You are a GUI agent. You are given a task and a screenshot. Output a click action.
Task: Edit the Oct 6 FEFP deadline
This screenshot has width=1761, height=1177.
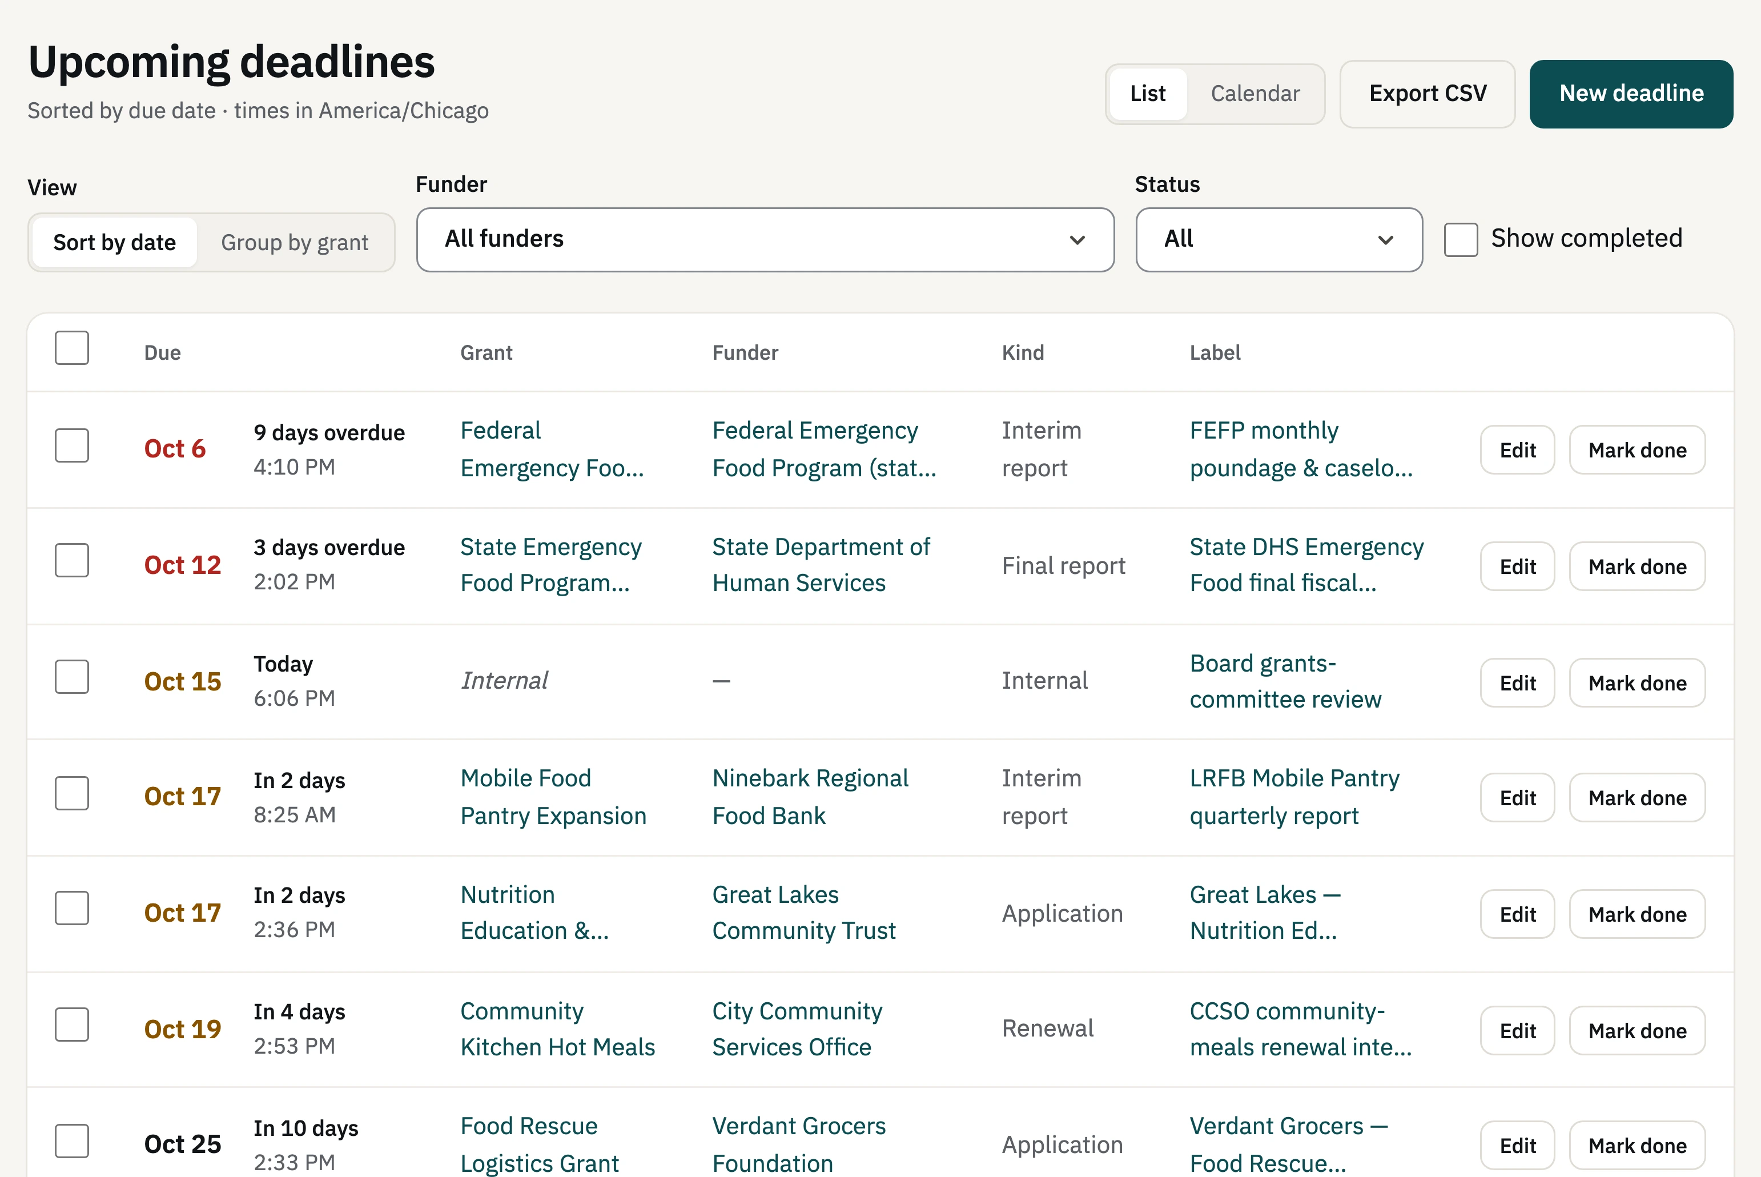point(1517,449)
